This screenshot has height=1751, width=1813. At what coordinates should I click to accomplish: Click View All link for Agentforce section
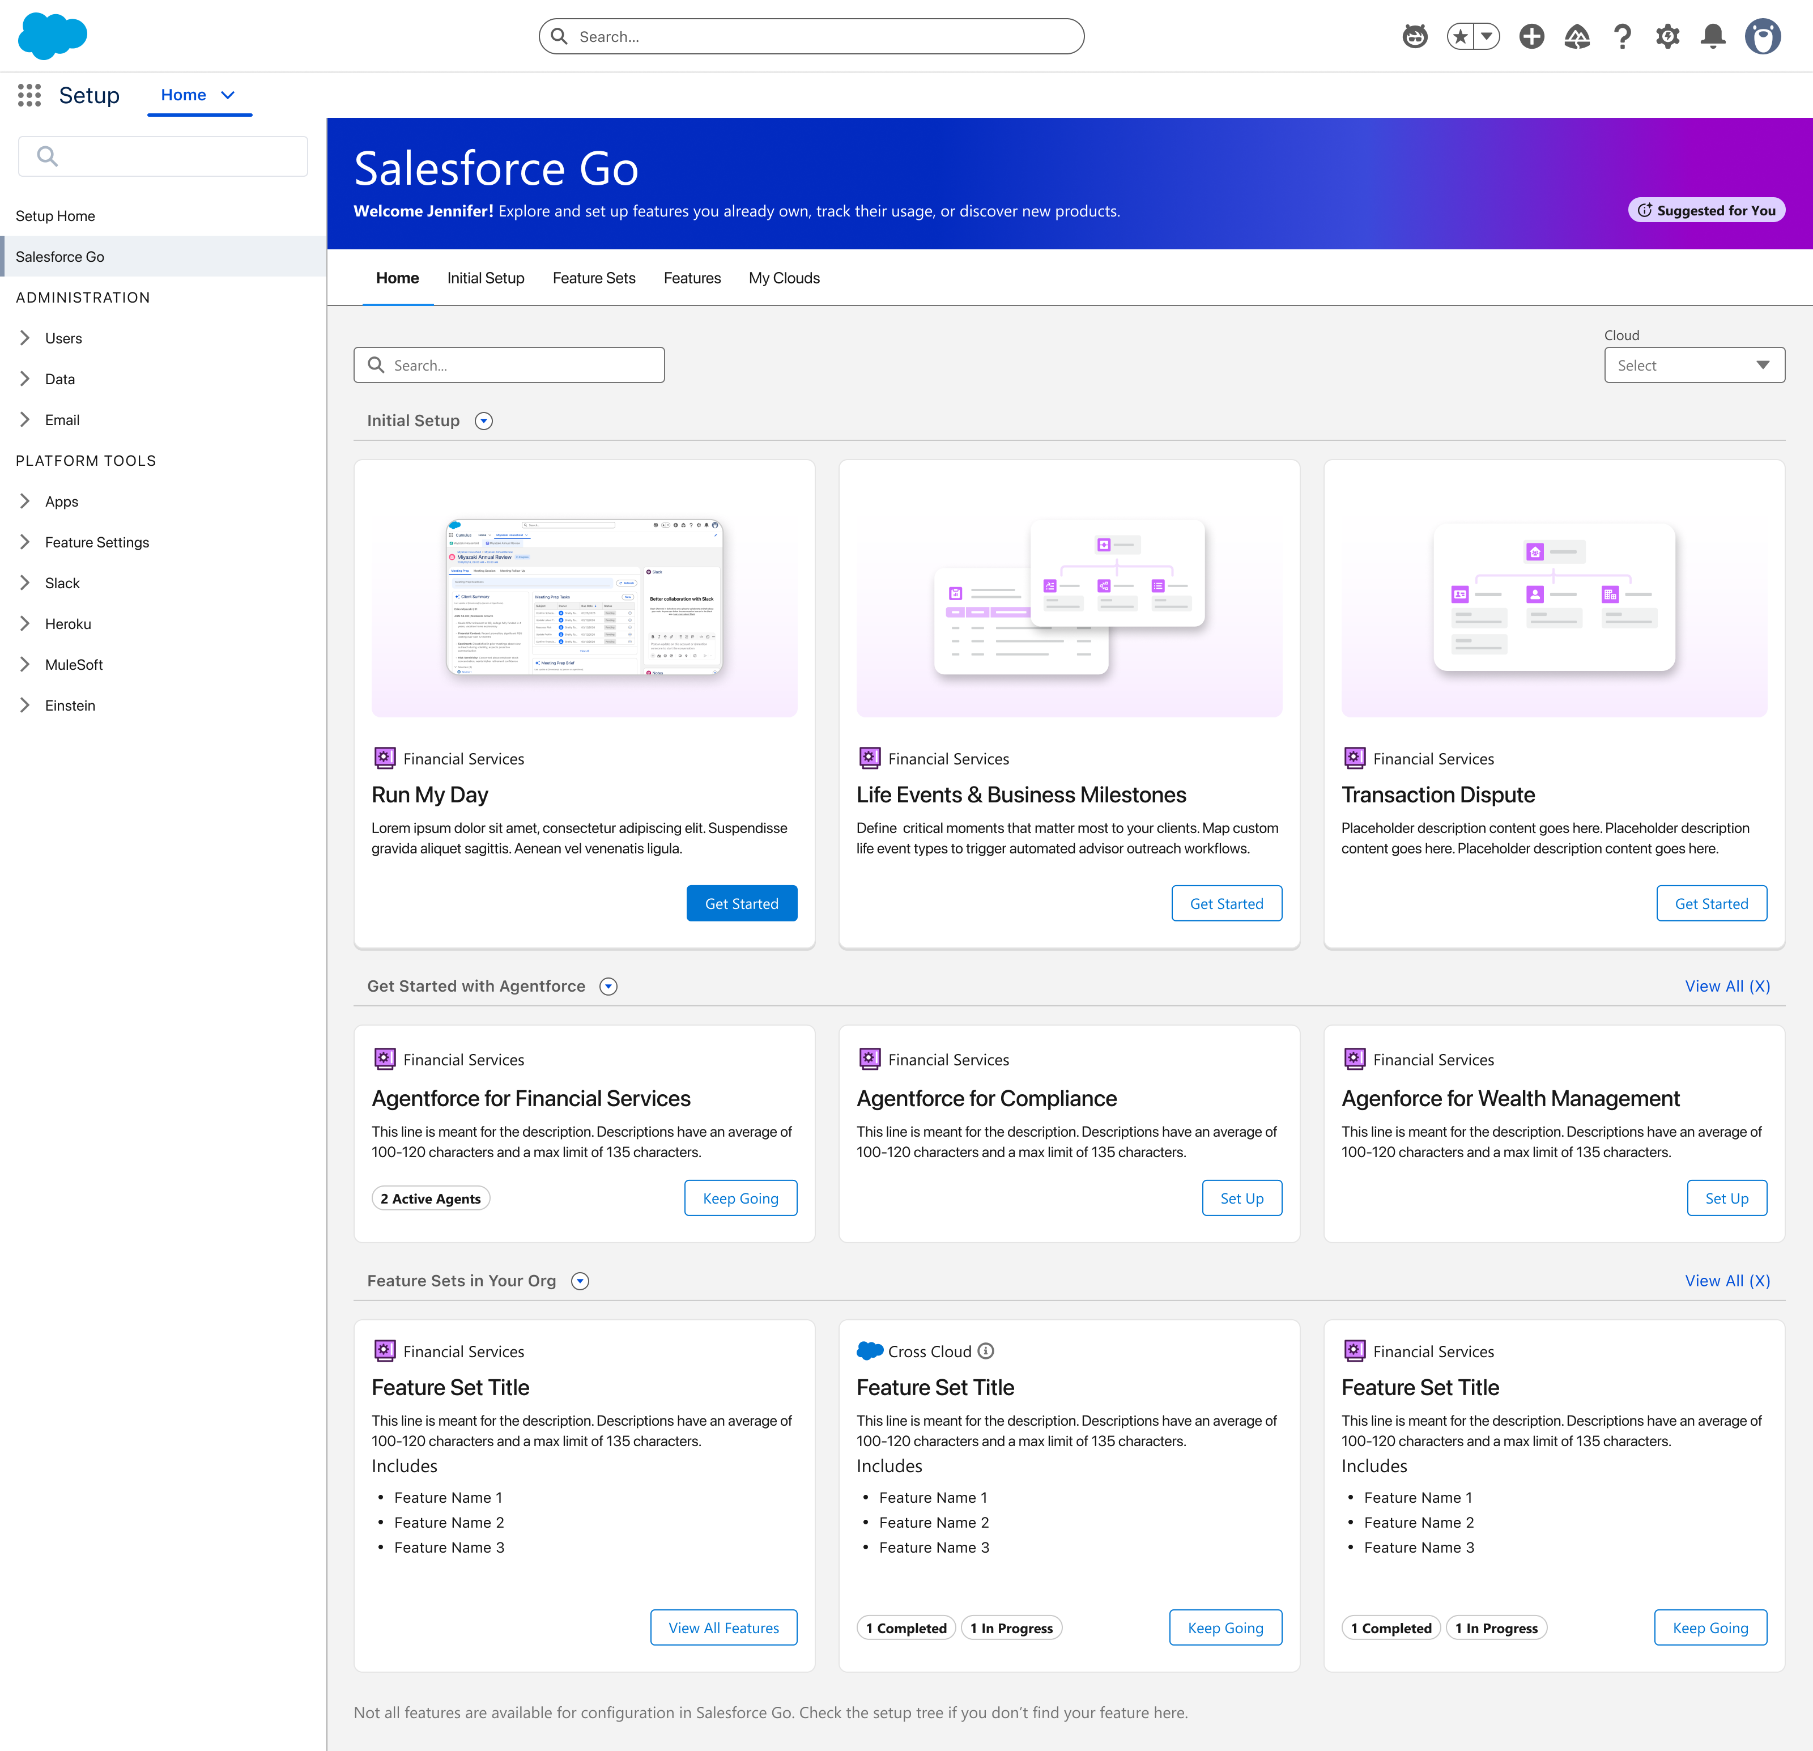point(1727,987)
